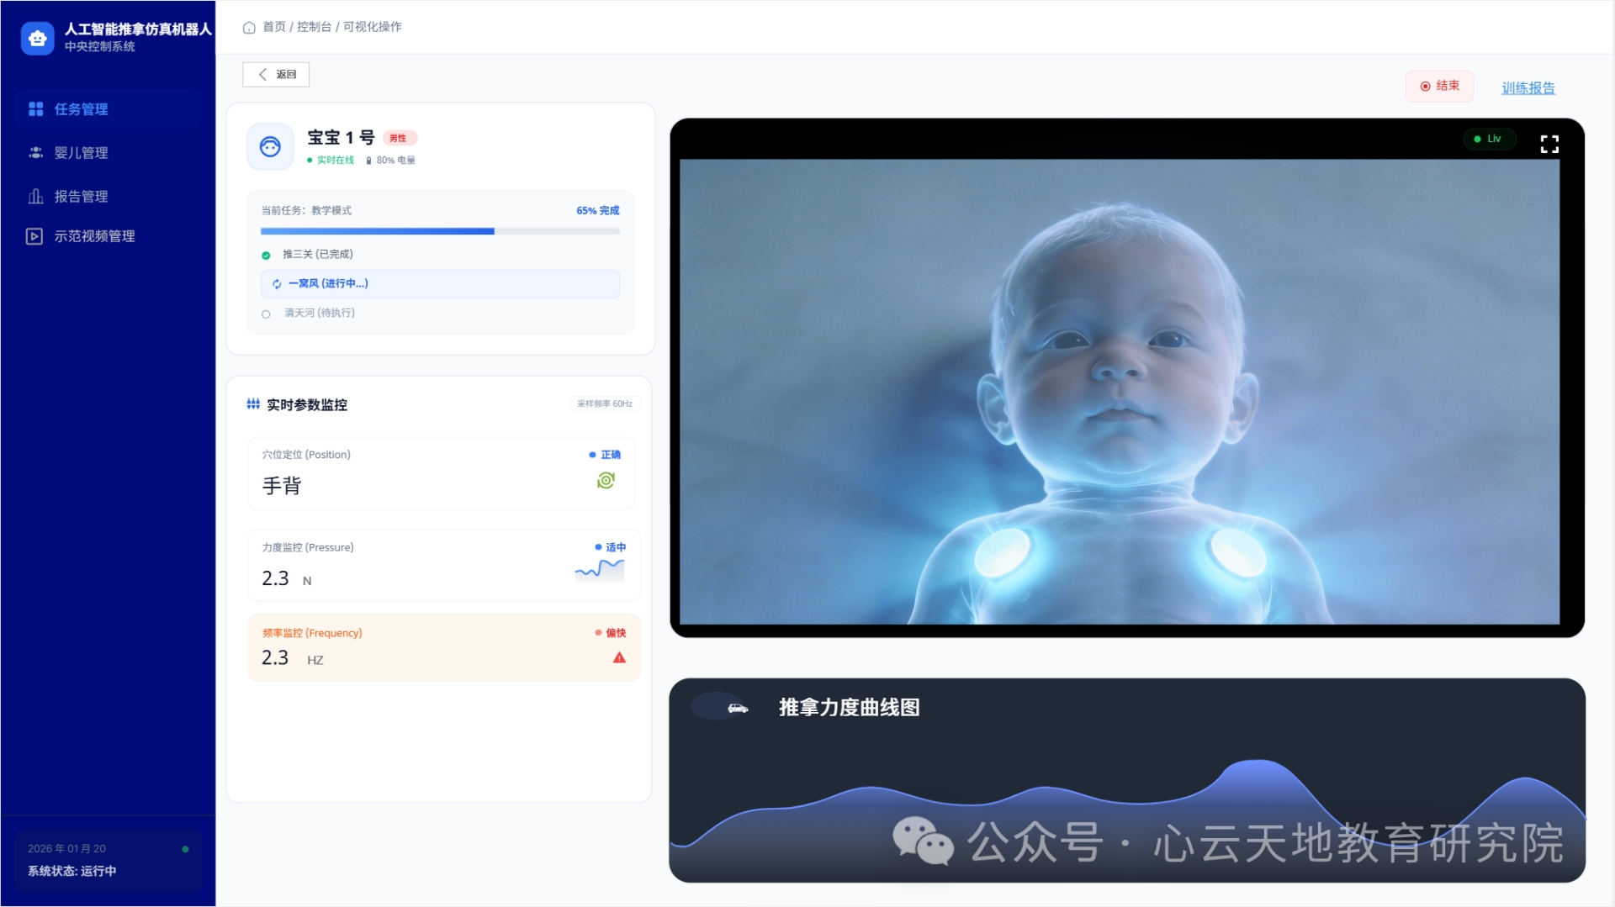Open the 训练报告 link
Screen dimensions: 1615x907
point(1528,87)
